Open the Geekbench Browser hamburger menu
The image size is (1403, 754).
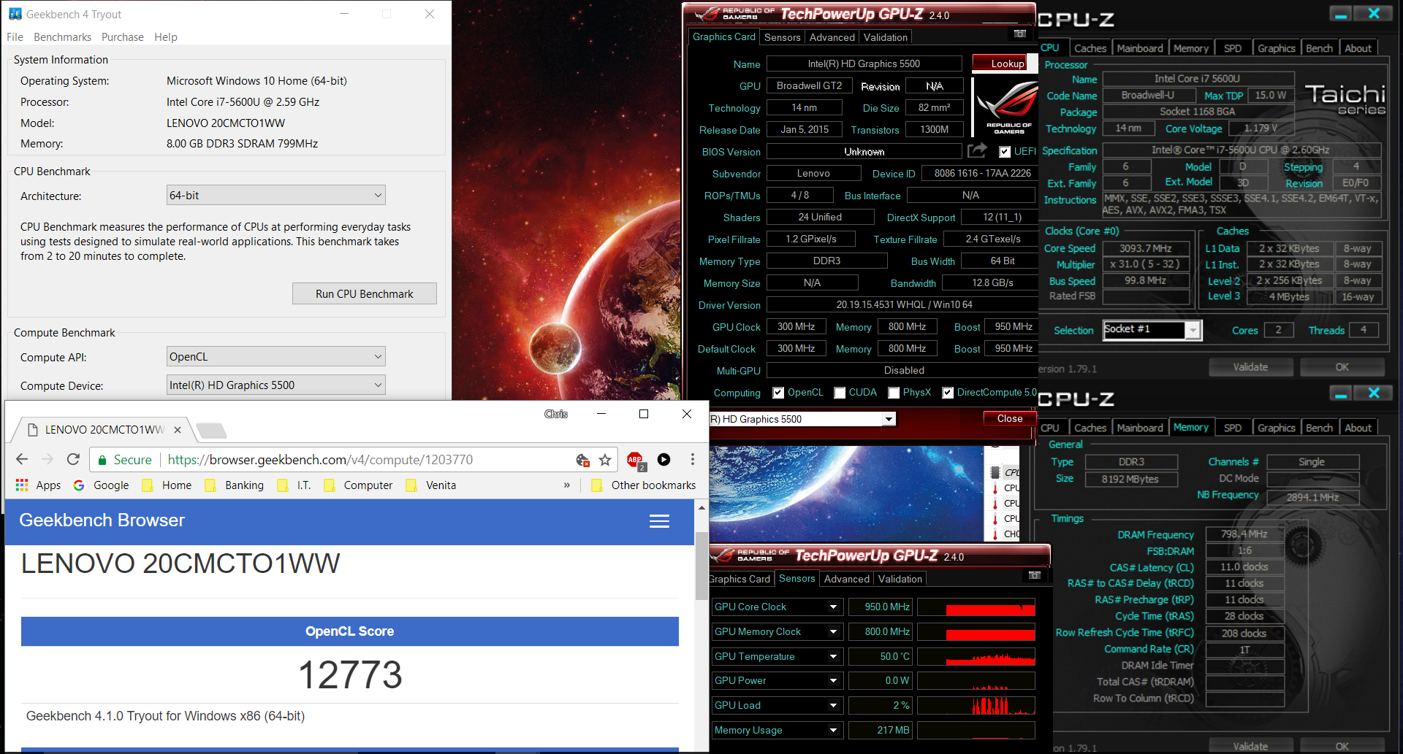[660, 521]
